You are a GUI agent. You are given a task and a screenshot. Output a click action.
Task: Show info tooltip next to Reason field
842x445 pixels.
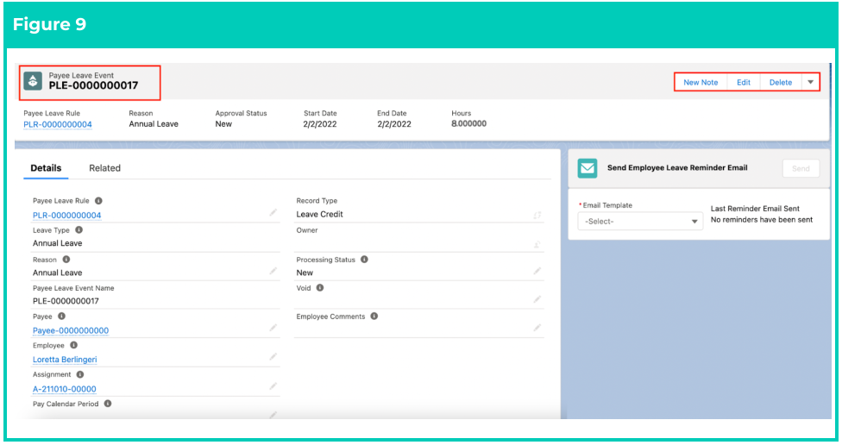click(66, 260)
